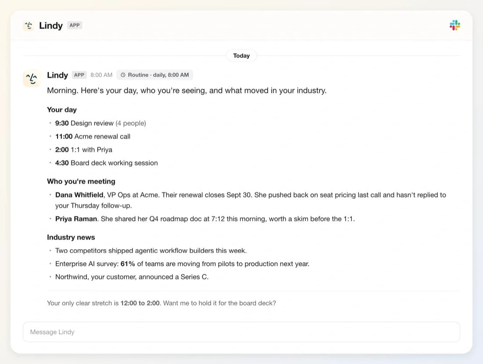Click the Lindy sender name in message
Image resolution: width=483 pixels, height=364 pixels.
pos(57,75)
